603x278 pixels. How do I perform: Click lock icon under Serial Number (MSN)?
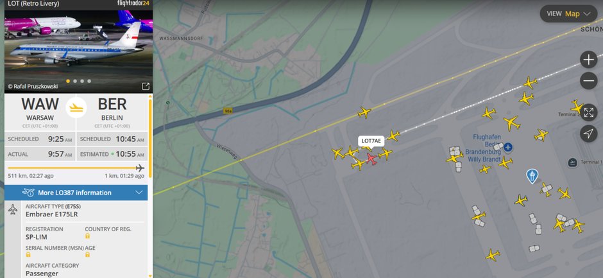(28, 254)
